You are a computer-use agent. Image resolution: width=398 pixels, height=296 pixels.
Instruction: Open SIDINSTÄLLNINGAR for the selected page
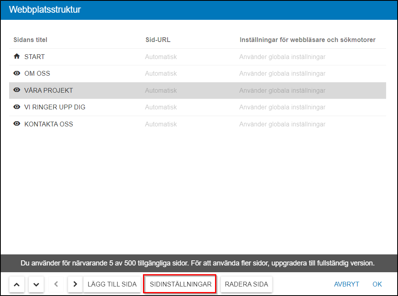[x=180, y=285]
